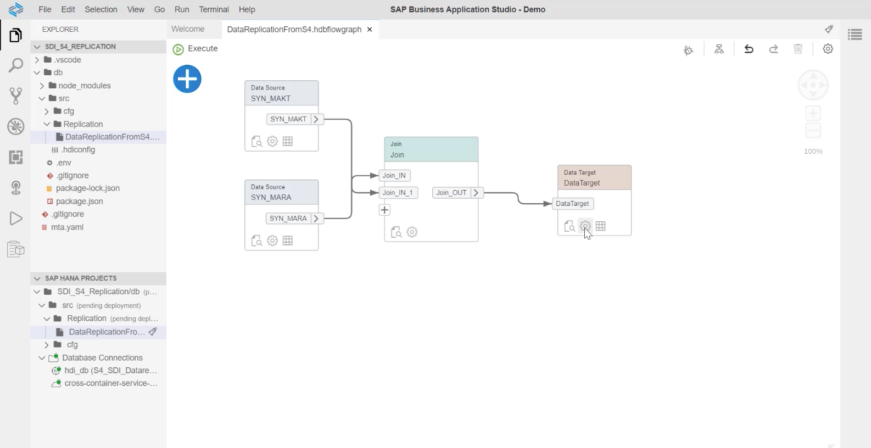Collapse the Replication folder in Explorer
This screenshot has height=448, width=871.
point(47,124)
